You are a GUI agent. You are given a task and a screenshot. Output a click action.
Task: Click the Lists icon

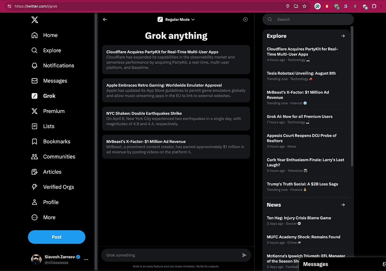34,126
